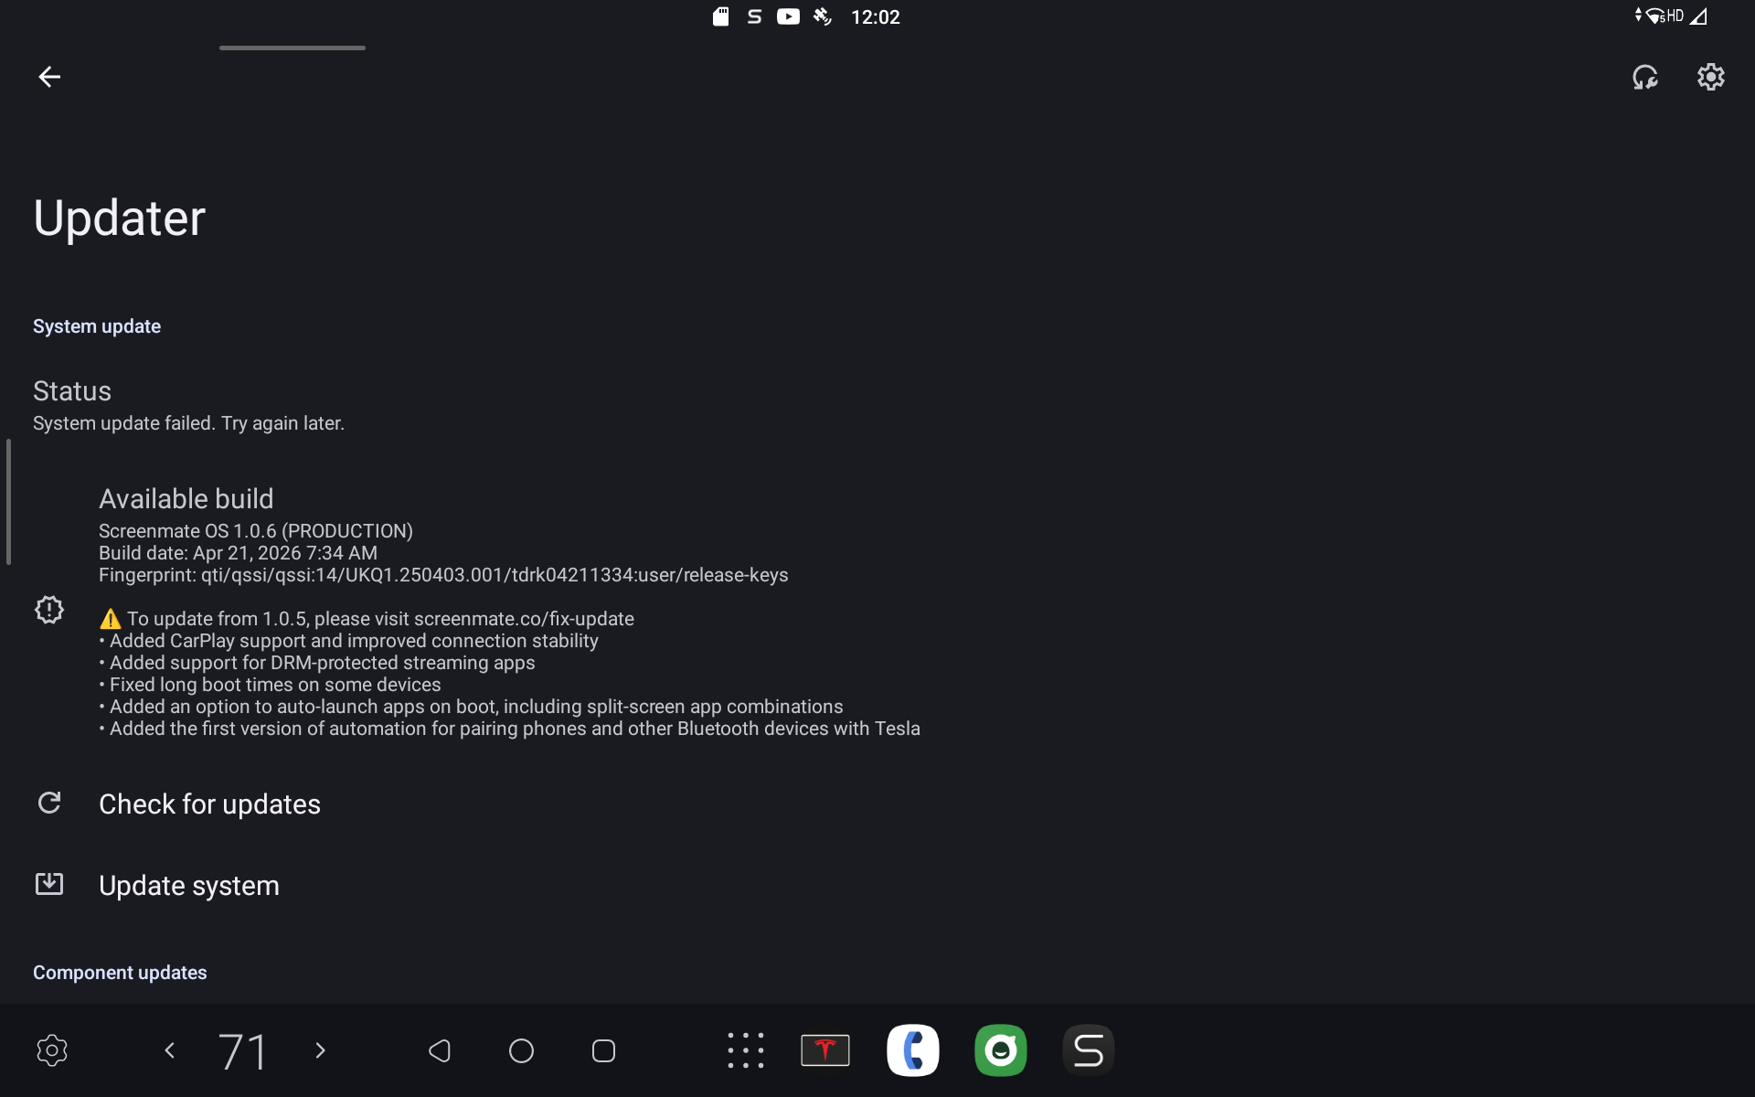The width and height of the screenshot is (1755, 1097).
Task: Tap the SD card status bar icon
Action: (x=721, y=16)
